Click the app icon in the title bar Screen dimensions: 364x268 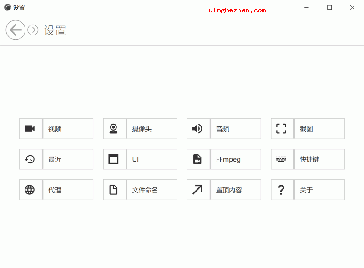[x=7, y=8]
